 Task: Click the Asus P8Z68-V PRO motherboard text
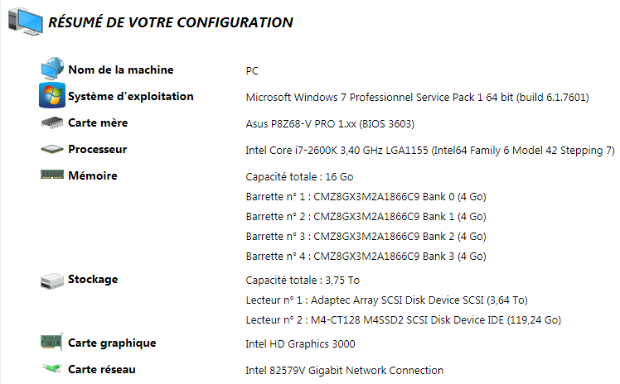330,124
